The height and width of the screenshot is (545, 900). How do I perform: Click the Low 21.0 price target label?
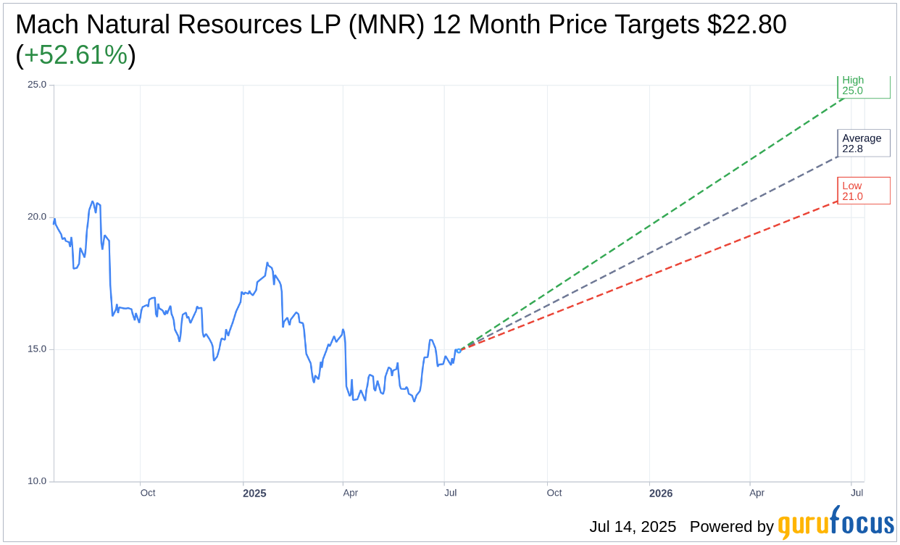[x=864, y=191]
